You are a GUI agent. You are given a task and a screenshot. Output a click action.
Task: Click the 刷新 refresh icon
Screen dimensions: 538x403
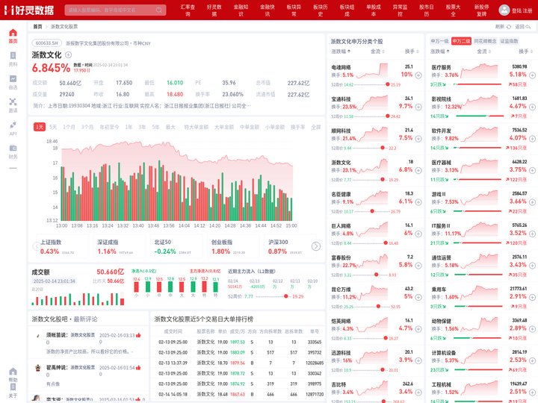tap(509, 27)
